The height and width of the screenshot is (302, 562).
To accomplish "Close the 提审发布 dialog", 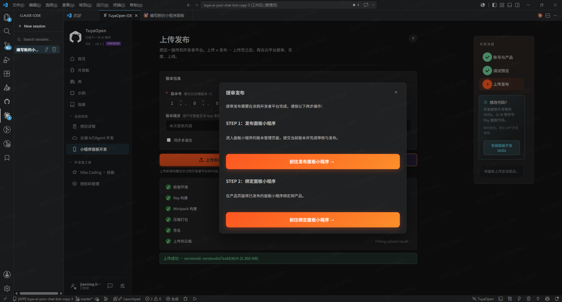I will [396, 92].
